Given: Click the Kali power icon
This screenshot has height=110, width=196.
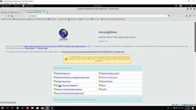Looking at the screenshot, I should [x=191, y=6].
